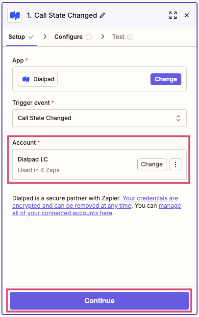
Task: Open the Trigger event dropdown
Action: click(99, 118)
